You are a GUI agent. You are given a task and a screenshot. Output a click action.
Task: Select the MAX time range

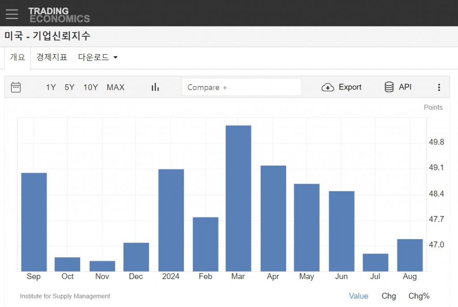pos(115,87)
